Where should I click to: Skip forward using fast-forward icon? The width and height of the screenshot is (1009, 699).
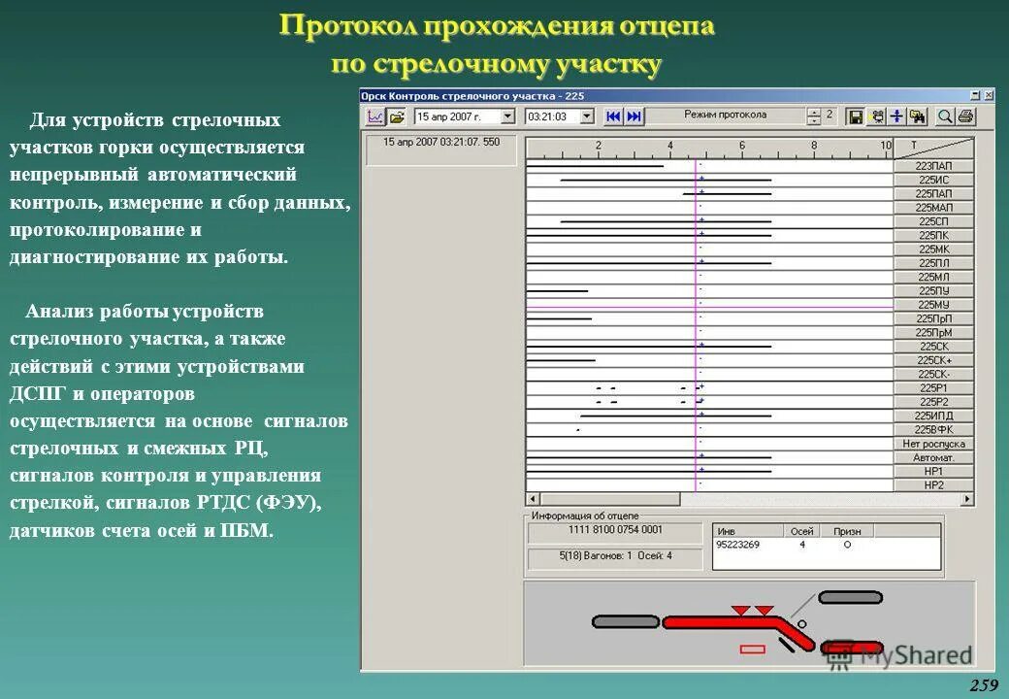632,116
